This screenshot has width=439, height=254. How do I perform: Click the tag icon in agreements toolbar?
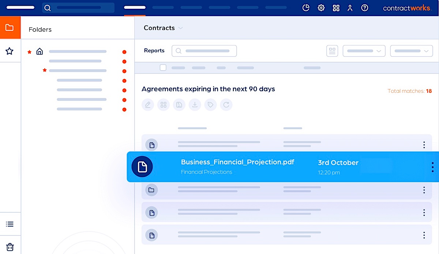pos(211,105)
